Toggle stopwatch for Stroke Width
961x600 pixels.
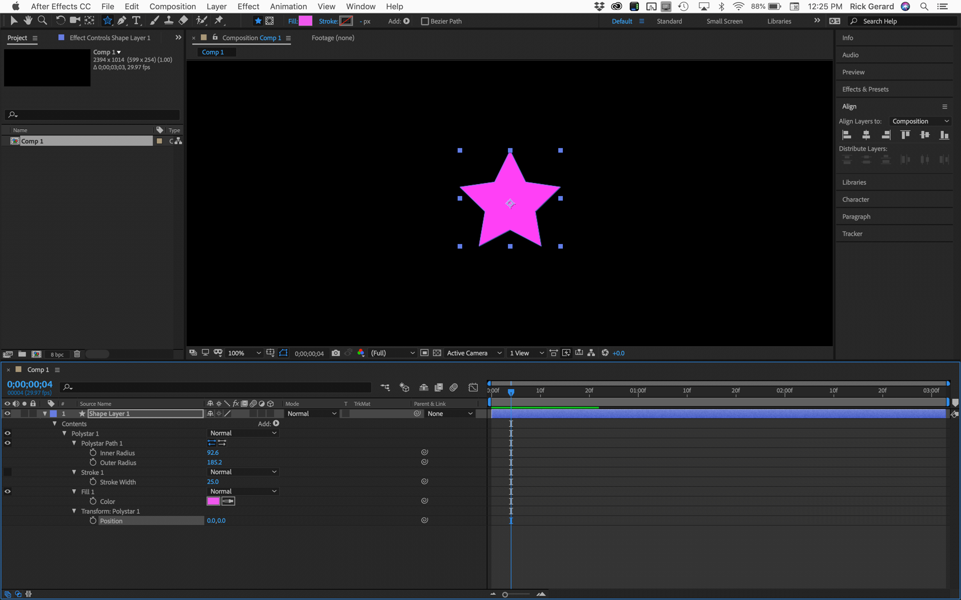[x=93, y=482]
